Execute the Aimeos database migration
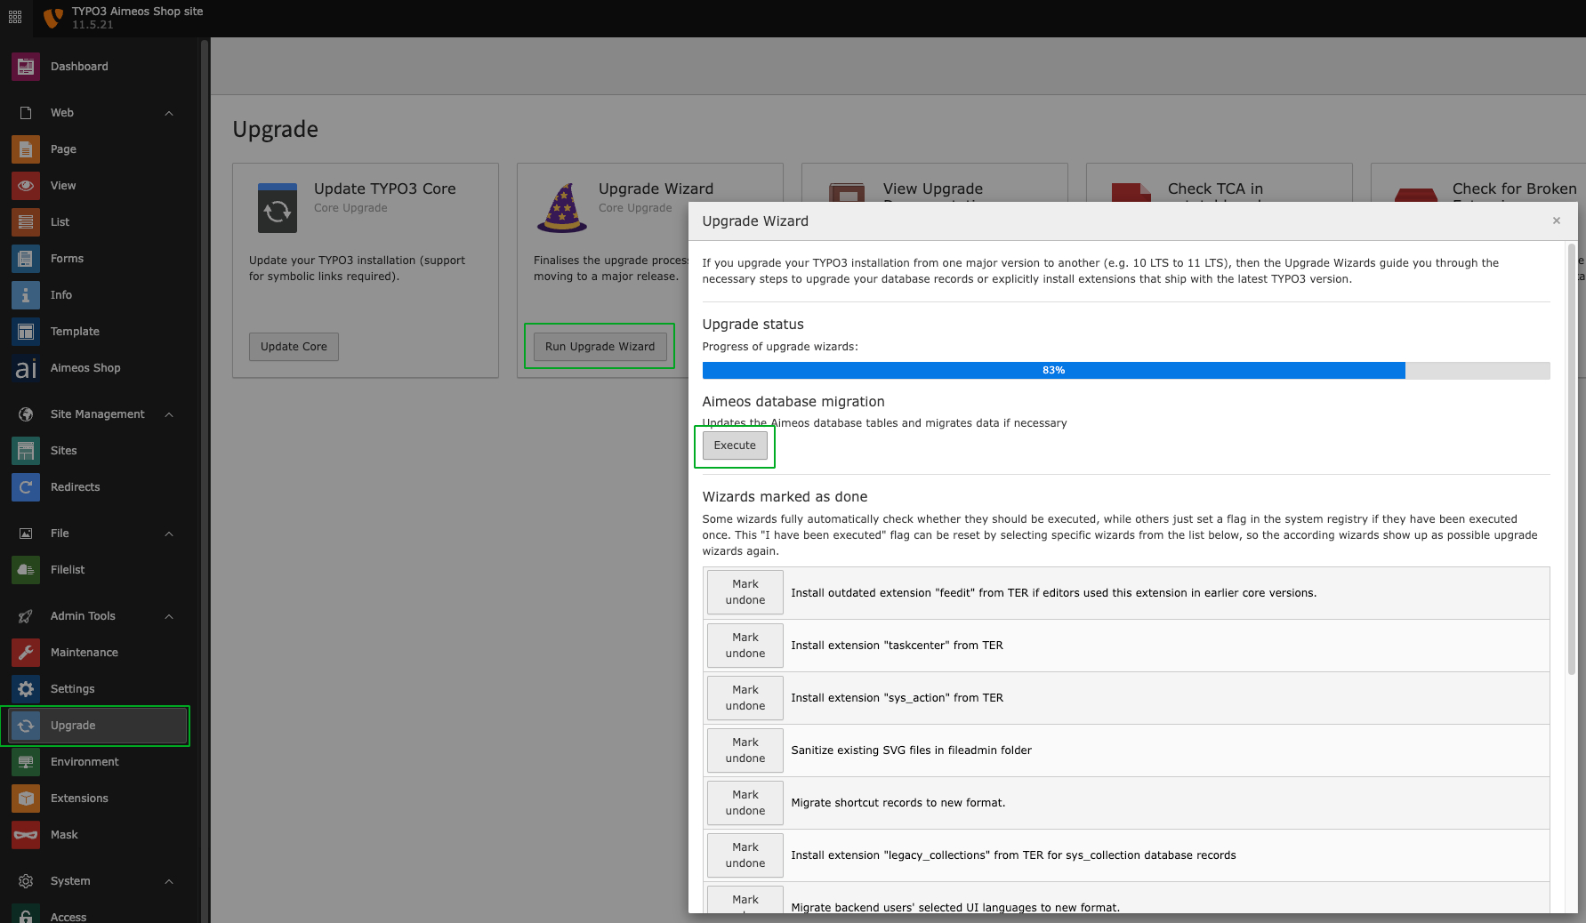The height and width of the screenshot is (923, 1586). [735, 445]
